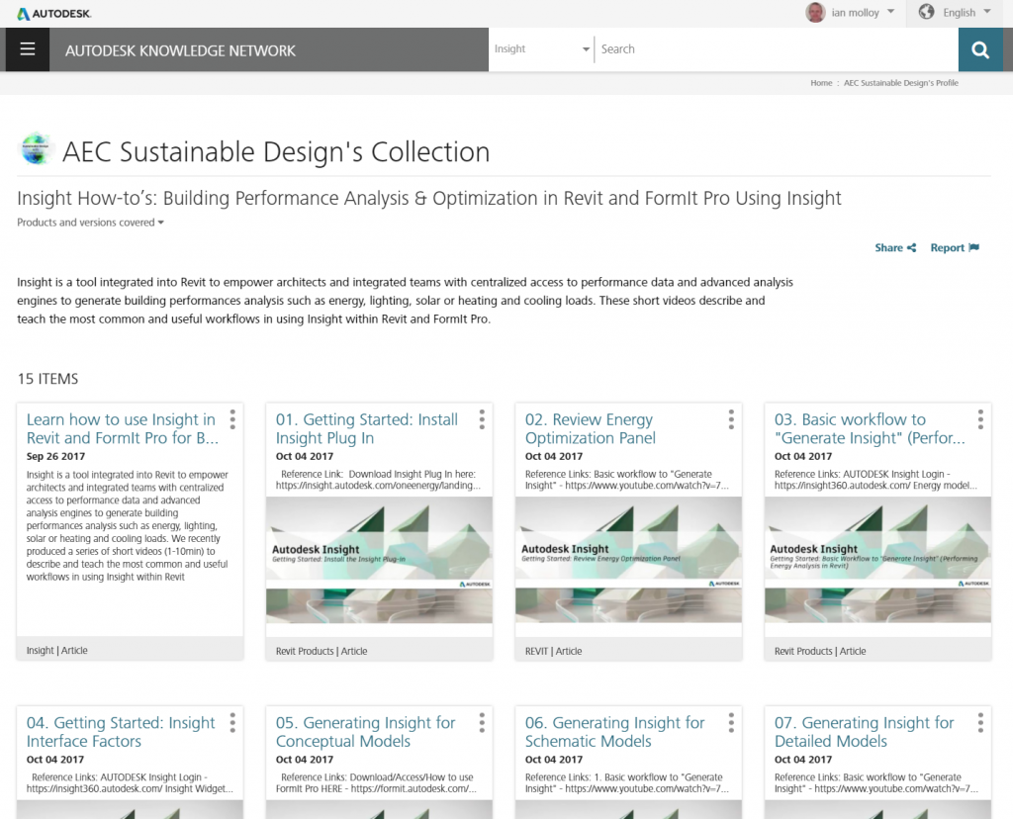This screenshot has height=819, width=1013.
Task: Click the Install Insight Plug-in video thumbnail
Action: point(379,560)
